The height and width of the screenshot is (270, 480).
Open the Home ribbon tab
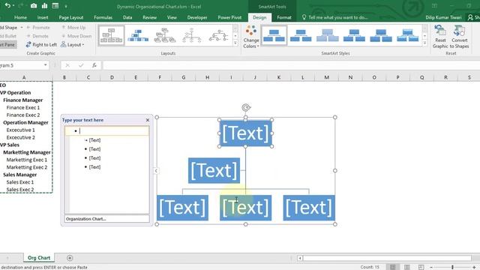(x=20, y=17)
